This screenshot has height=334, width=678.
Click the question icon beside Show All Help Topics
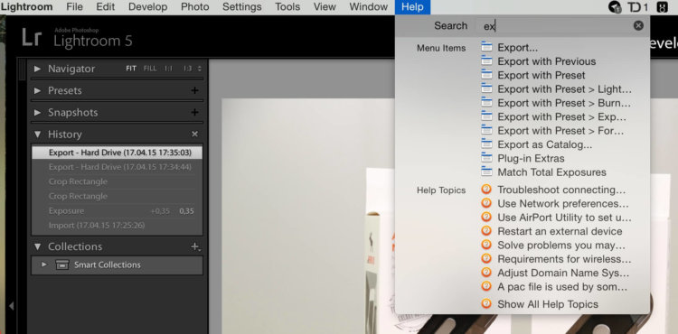tap(486, 304)
